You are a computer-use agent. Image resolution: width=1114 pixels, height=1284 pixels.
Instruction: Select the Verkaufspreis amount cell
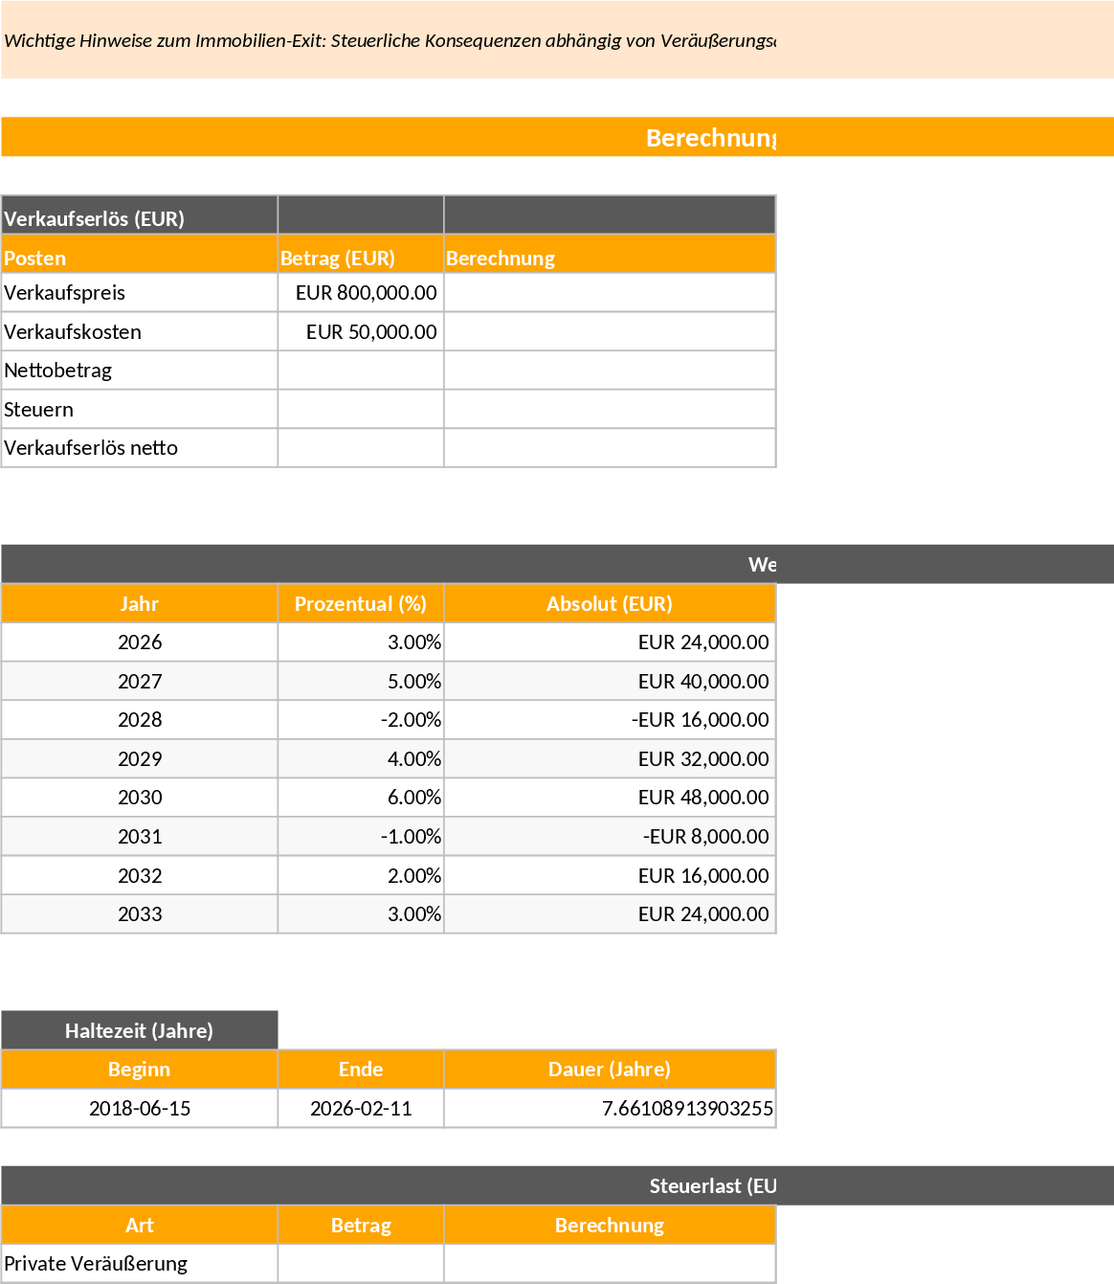[360, 293]
